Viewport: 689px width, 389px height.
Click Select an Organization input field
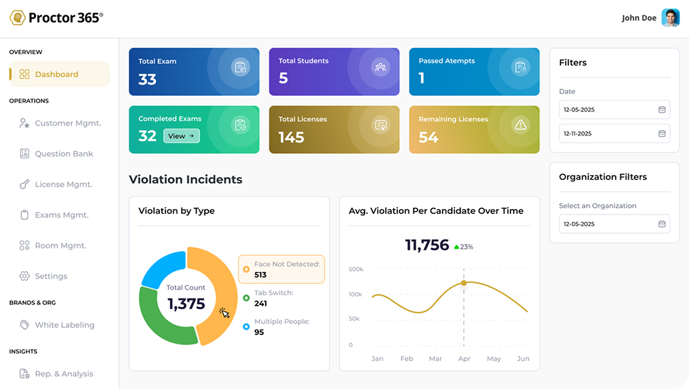[614, 224]
